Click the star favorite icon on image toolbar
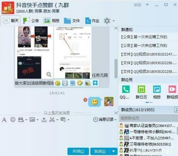The image size is (178, 156). click(x=95, y=83)
